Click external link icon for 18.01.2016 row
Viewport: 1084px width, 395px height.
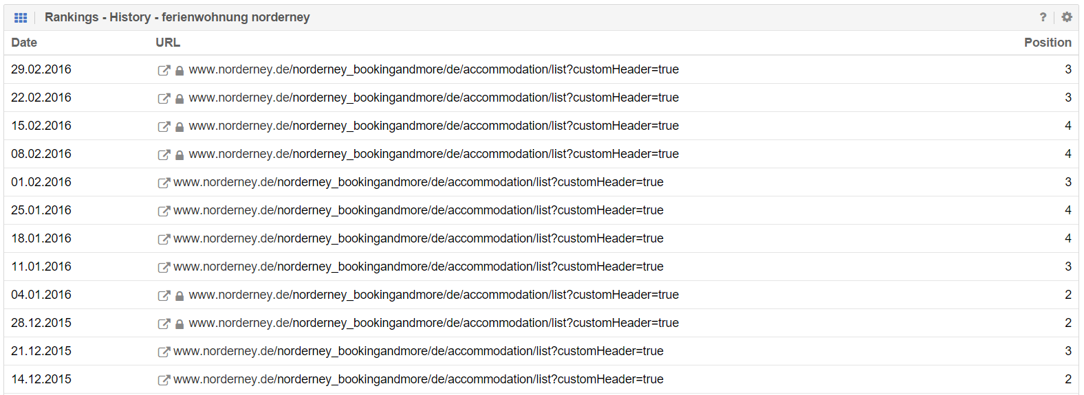(x=164, y=239)
